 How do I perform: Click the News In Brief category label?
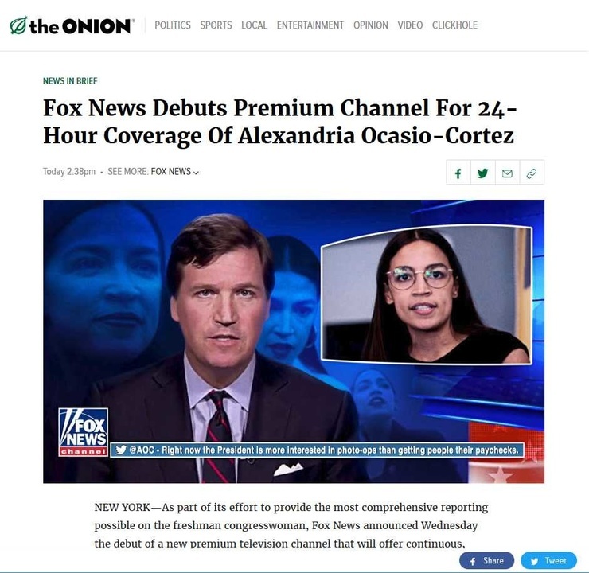(70, 80)
